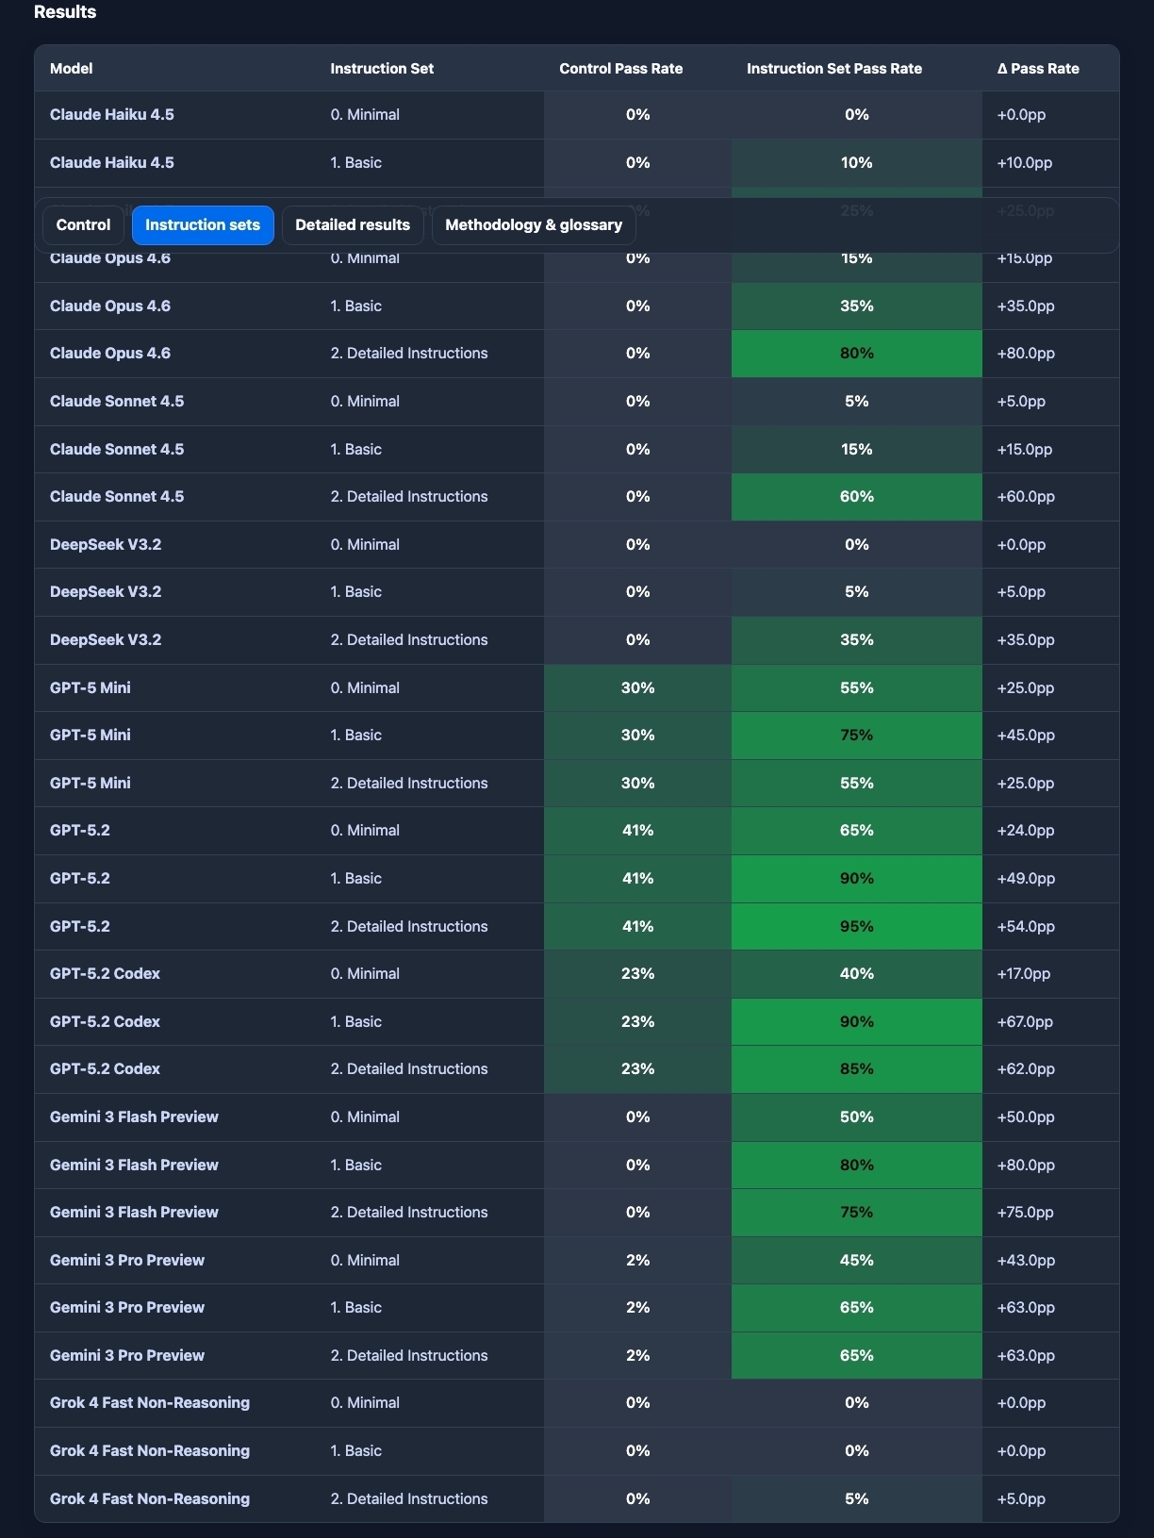Click Detailed Instructions in GPT-5 Mini row
The image size is (1154, 1538).
[x=409, y=784]
